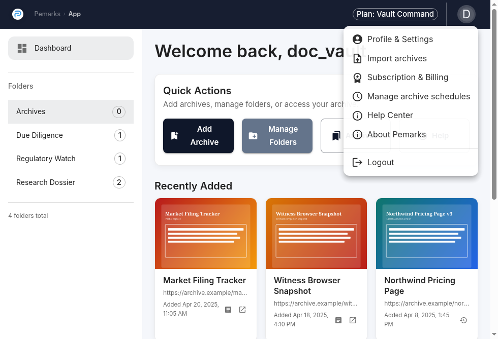The image size is (498, 339).
Task: Open Help Center from menu
Action: coord(411,116)
